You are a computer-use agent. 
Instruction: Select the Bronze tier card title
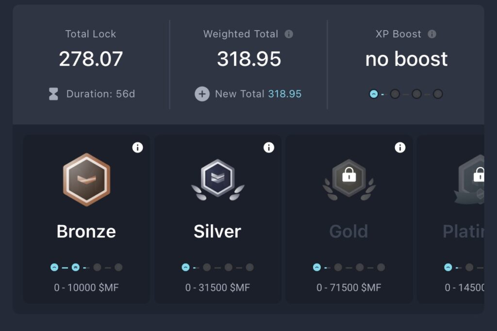click(x=86, y=232)
